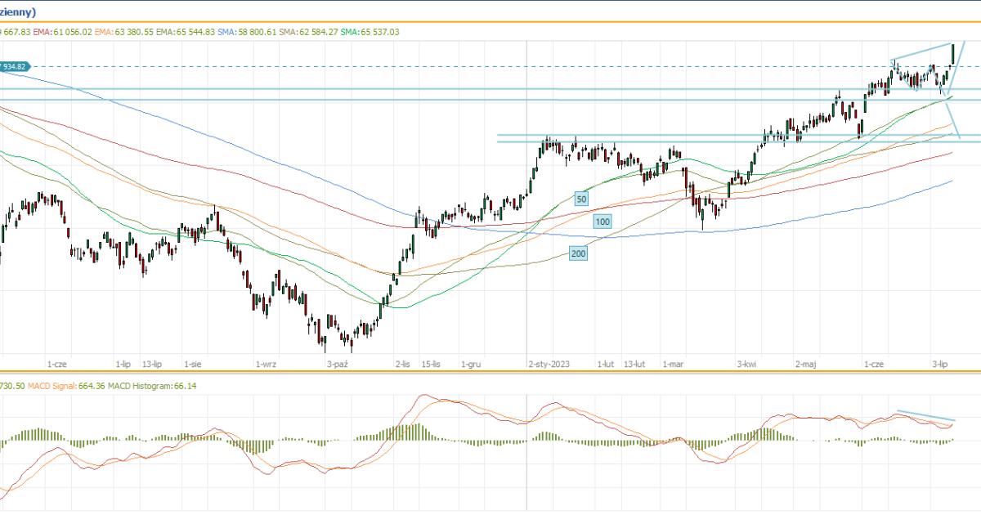Select the 2-maj date marker

click(806, 364)
